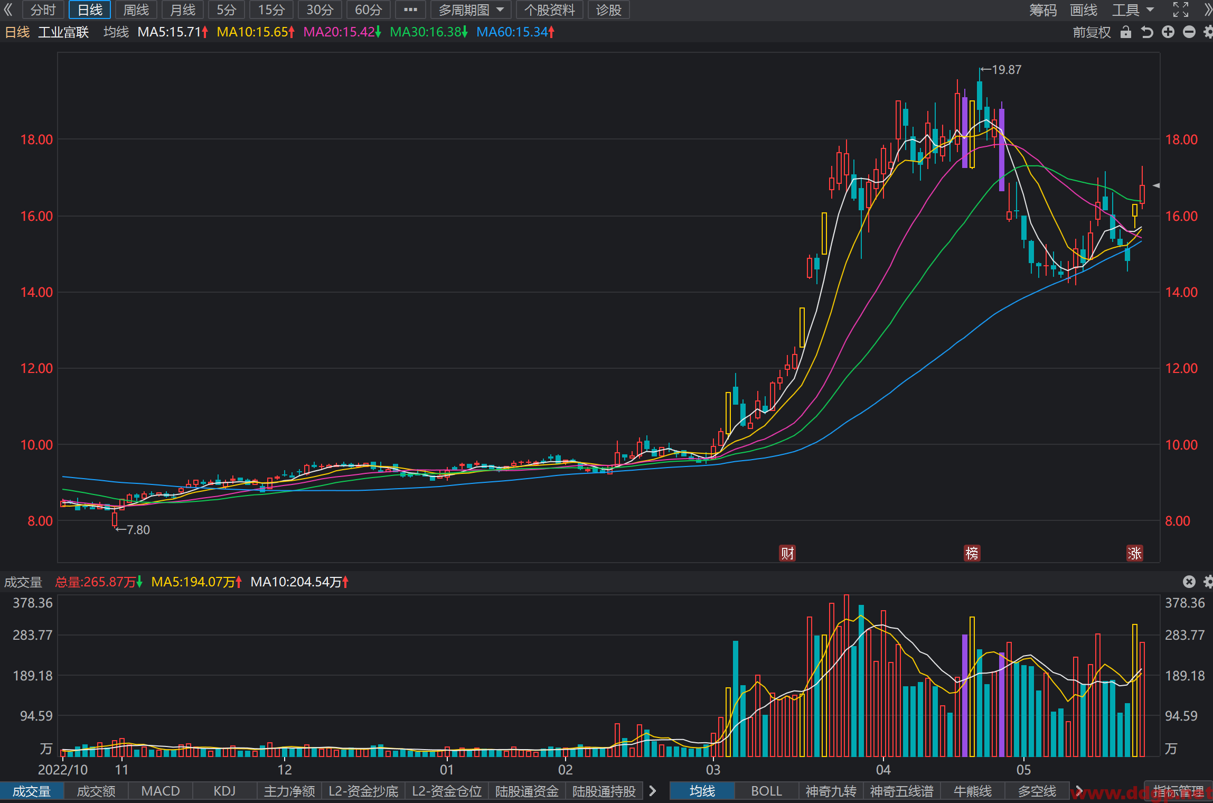Image resolution: width=1213 pixels, height=803 pixels.
Task: Select the 60分 chart period
Action: pos(368,10)
